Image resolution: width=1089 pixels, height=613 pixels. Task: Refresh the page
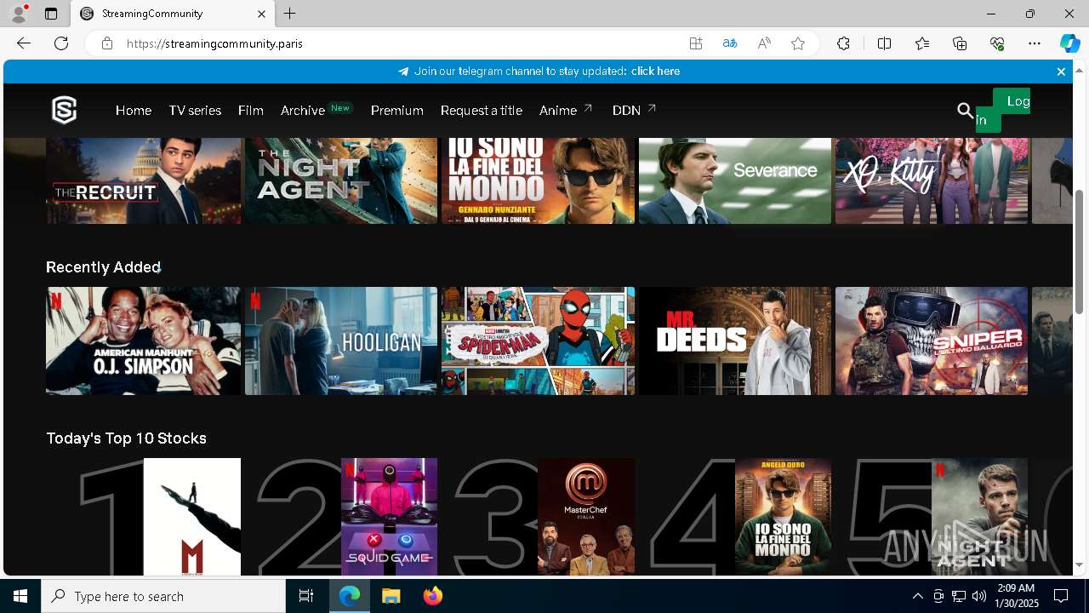click(x=61, y=43)
